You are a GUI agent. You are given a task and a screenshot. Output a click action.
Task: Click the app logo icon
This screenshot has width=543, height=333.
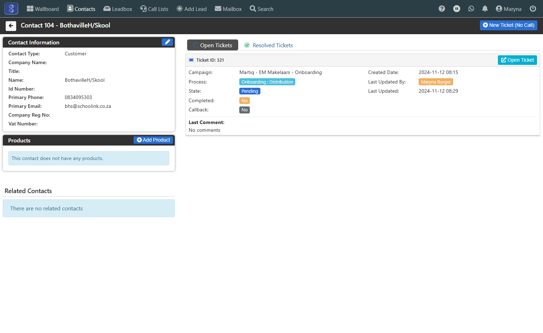[x=11, y=8]
